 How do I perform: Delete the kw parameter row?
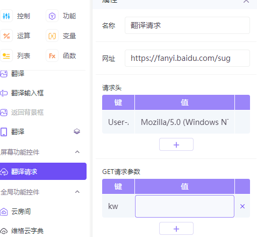pyautogui.click(x=242, y=206)
